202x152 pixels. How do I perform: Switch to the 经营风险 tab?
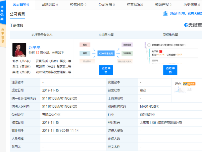pos(78,5)
